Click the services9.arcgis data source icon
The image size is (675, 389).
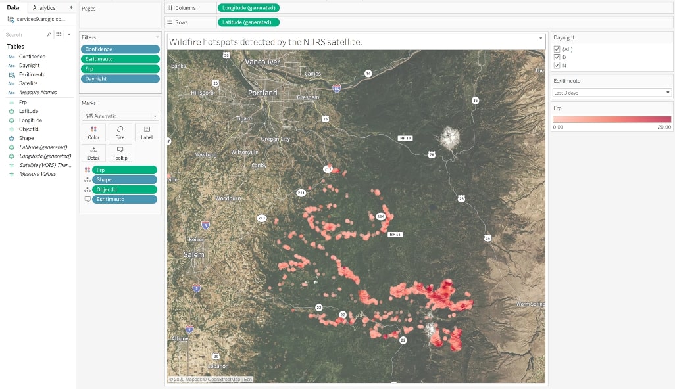11,19
